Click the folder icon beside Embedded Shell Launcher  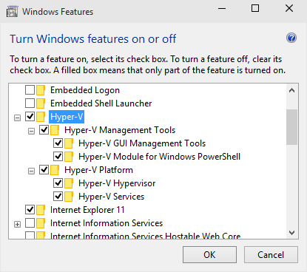coord(41,103)
